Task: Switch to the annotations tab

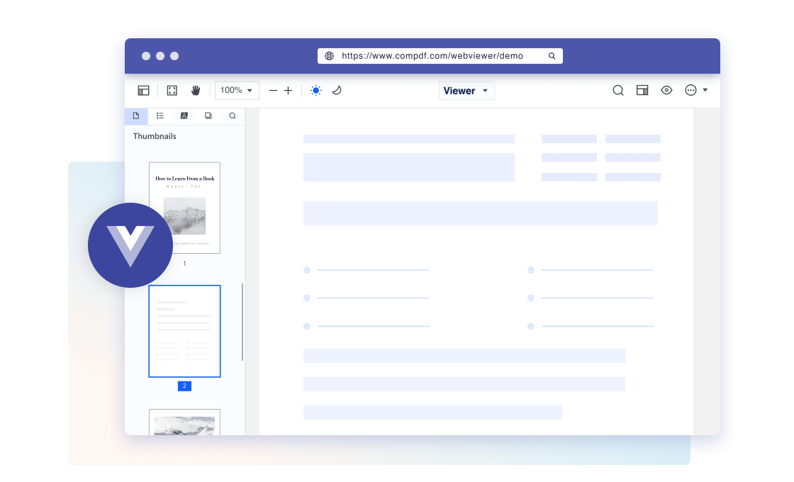Action: click(184, 116)
